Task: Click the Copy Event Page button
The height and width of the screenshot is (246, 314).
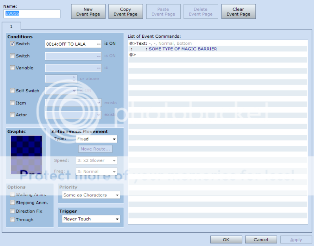Action: pos(125,12)
